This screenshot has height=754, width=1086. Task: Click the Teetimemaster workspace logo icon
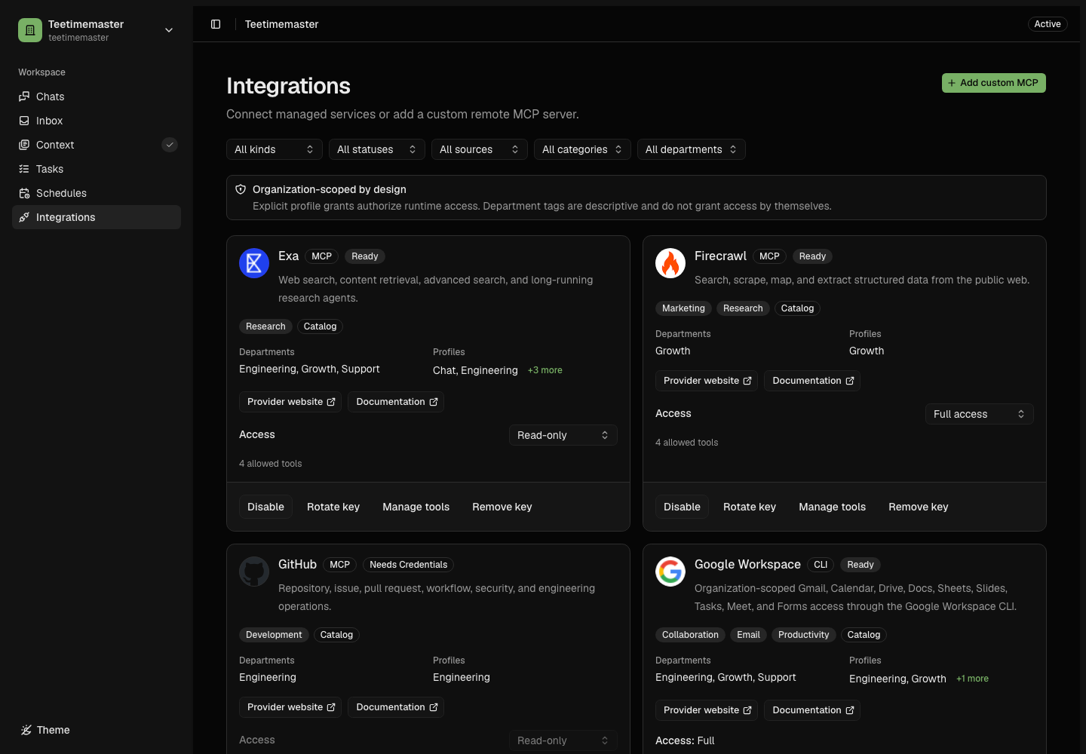pos(30,30)
